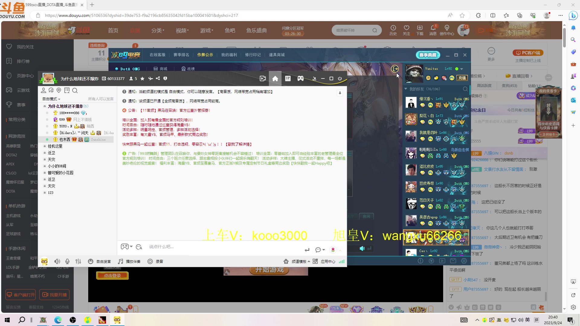The width and height of the screenshot is (580, 326).
Task: Open the list panel icon beside home
Action: coord(288,78)
